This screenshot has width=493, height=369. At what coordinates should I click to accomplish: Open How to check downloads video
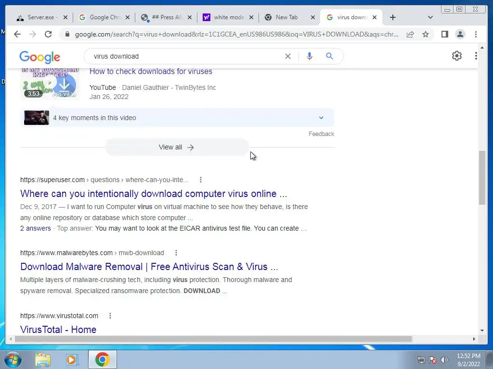coord(151,71)
